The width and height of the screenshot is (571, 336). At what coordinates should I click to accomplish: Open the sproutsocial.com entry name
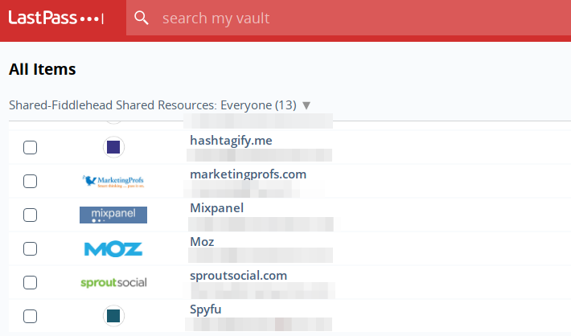pos(239,276)
